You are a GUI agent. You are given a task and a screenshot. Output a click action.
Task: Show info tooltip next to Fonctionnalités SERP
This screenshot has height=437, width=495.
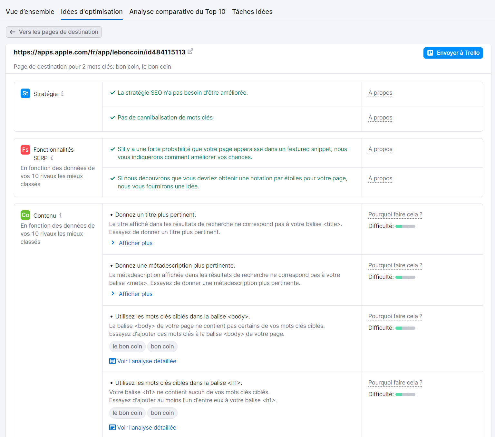pos(52,158)
